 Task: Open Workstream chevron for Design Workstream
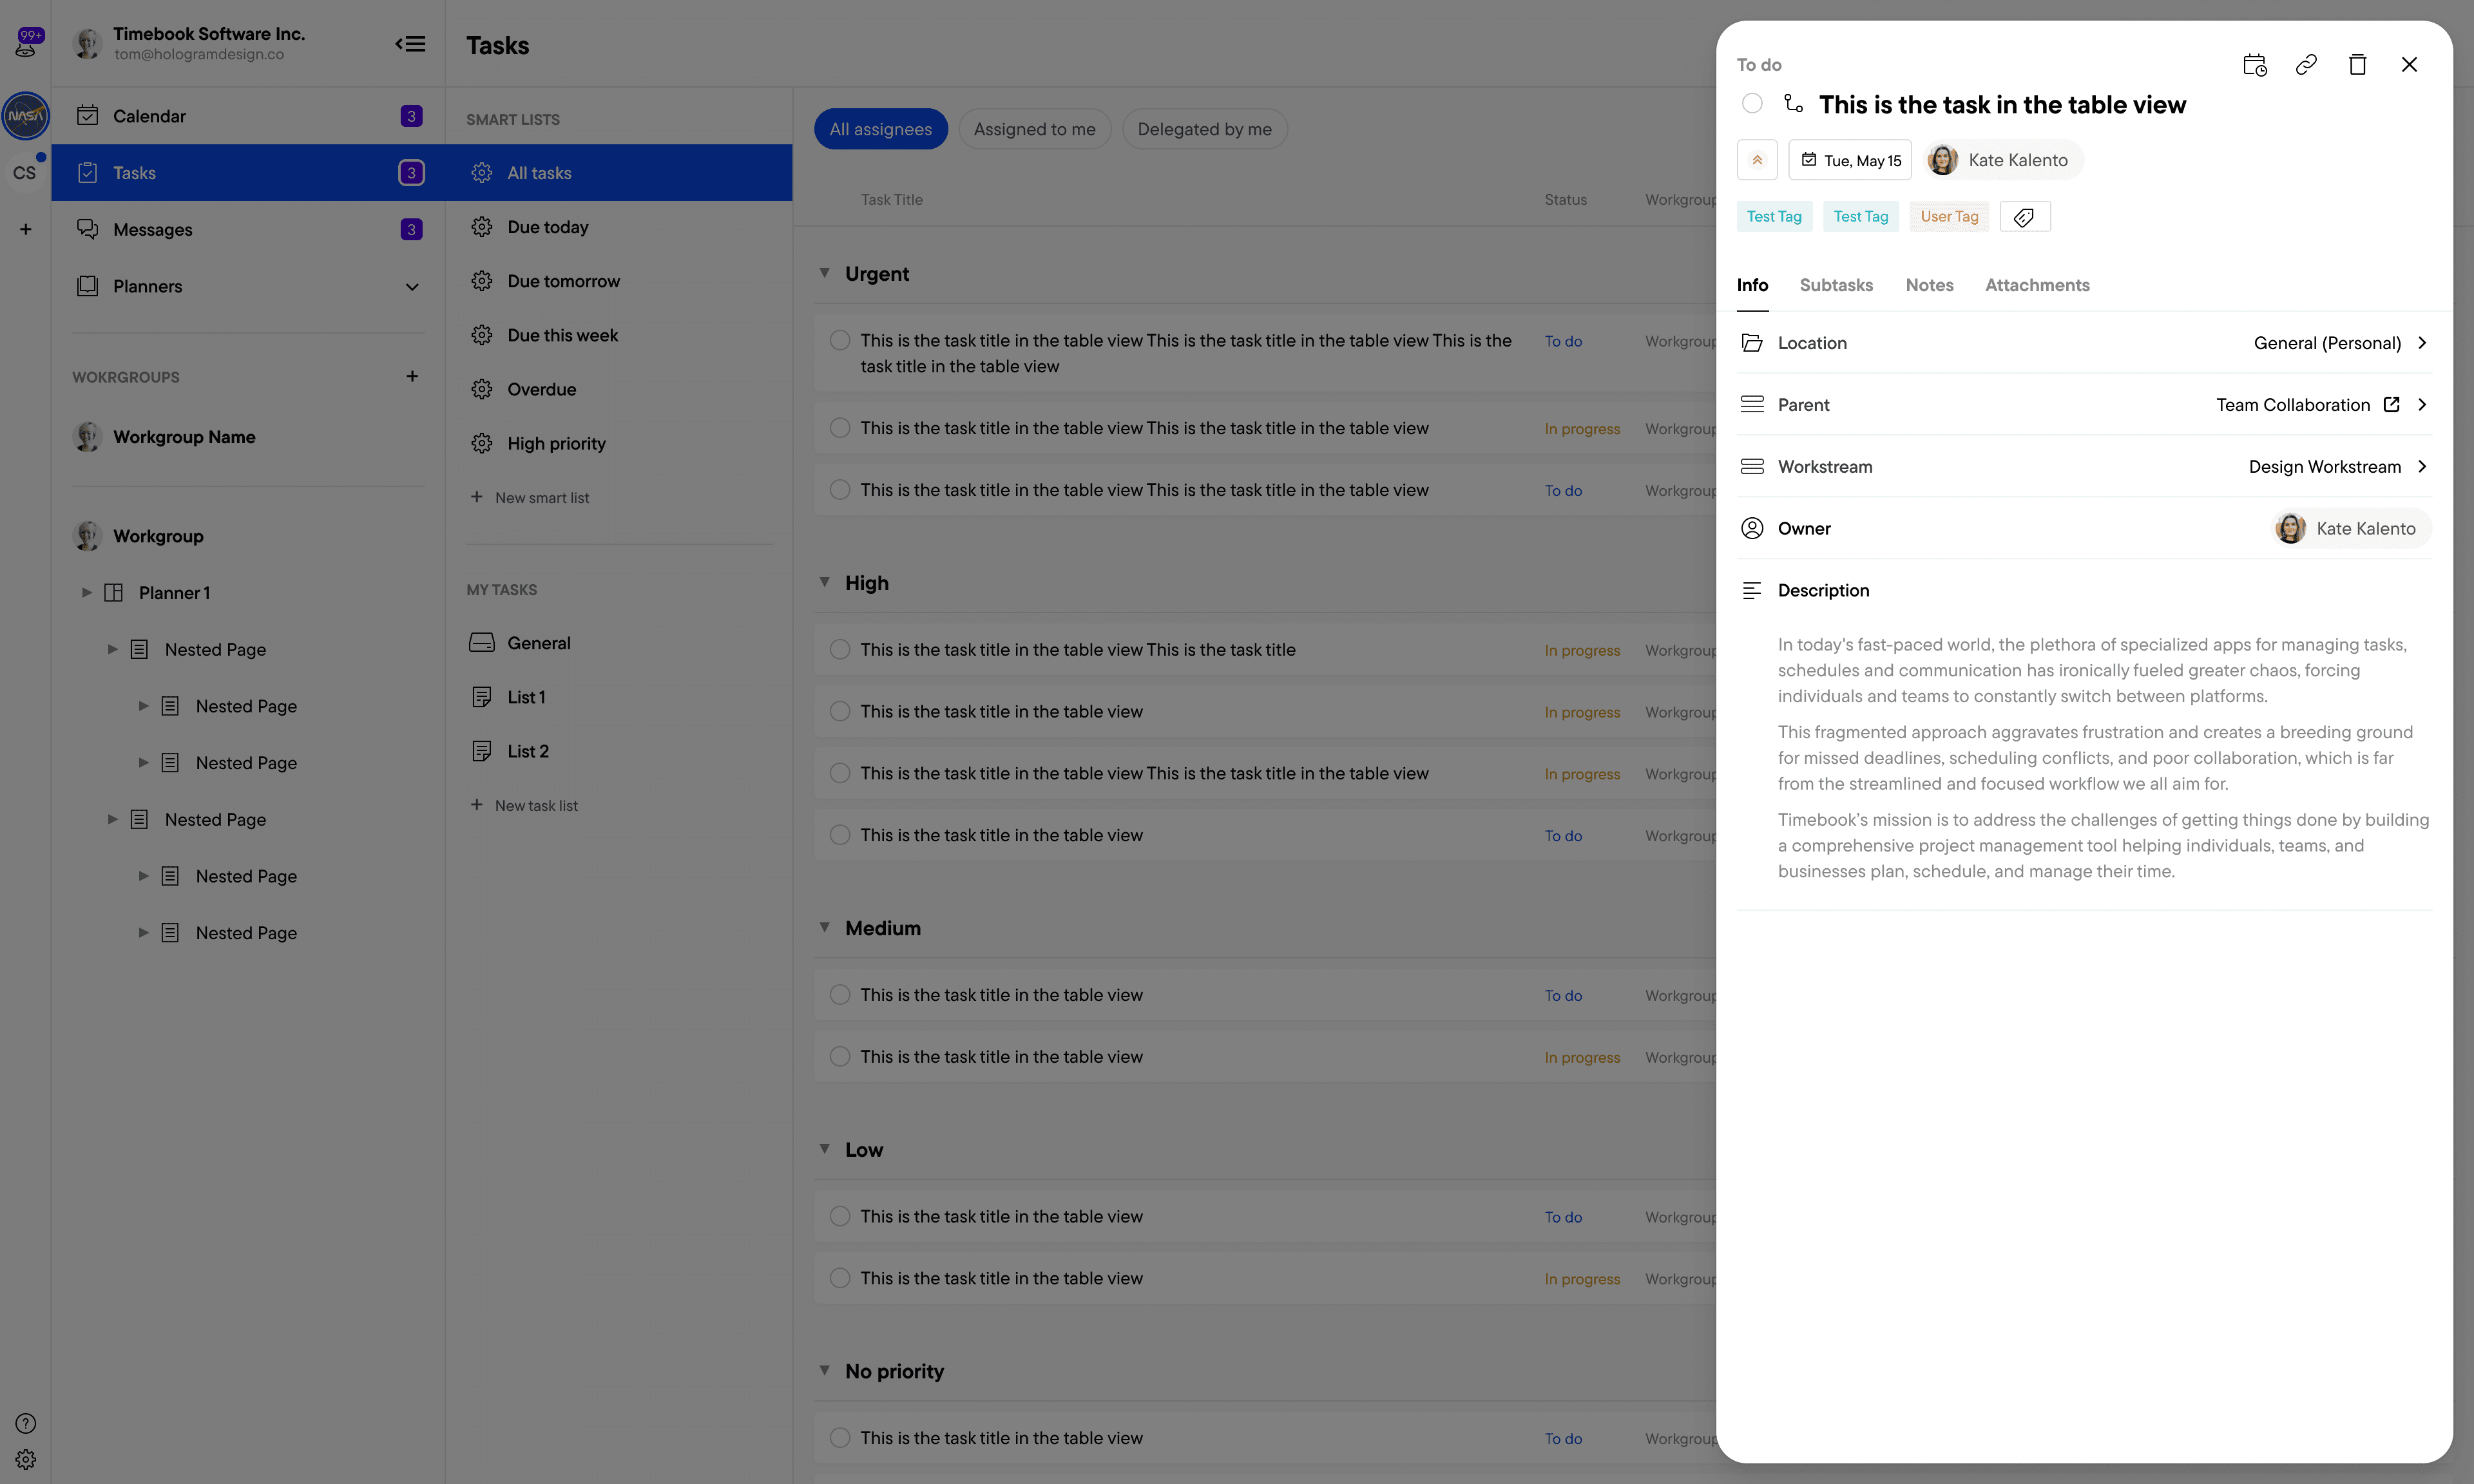(x=2422, y=467)
